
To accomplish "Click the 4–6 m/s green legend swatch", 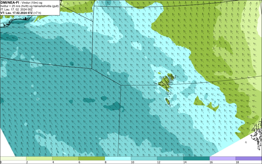I will [65, 158].
